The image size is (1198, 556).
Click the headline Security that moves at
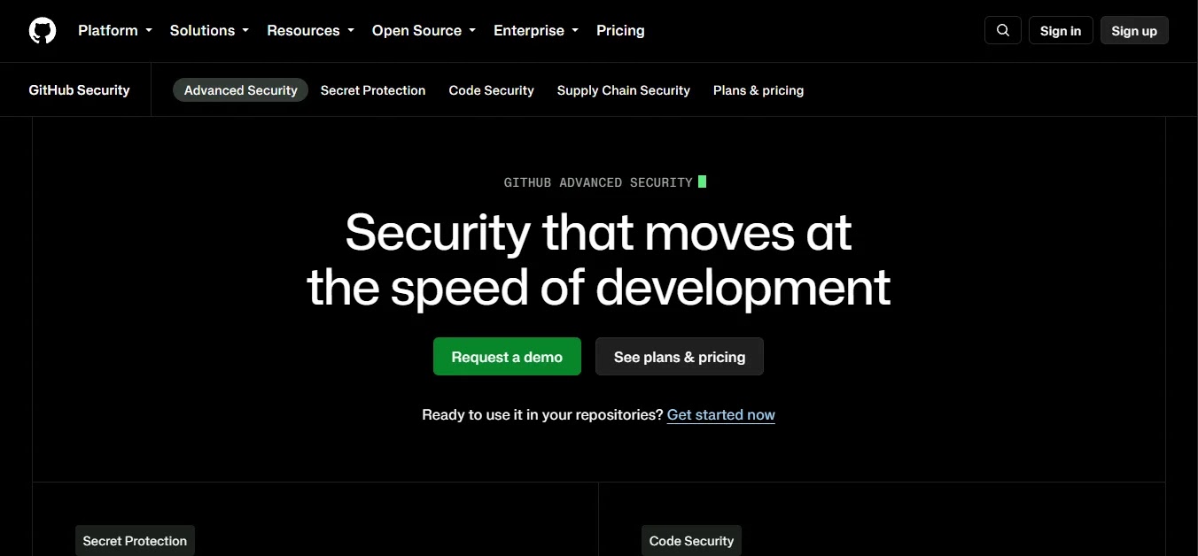tap(598, 232)
